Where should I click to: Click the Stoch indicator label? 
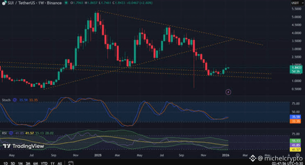click(x=6, y=100)
